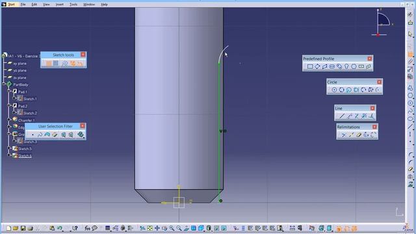
Task: Open the File menu
Action: tap(23, 5)
